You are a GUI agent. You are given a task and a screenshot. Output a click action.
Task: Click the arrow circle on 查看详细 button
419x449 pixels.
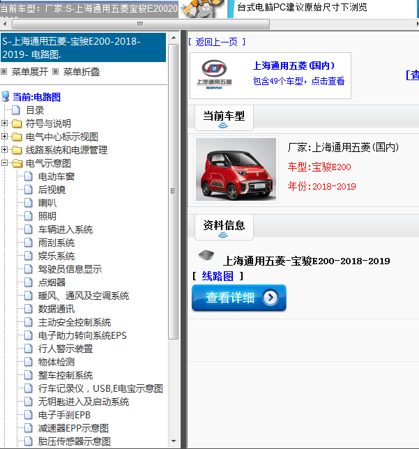pos(271,298)
